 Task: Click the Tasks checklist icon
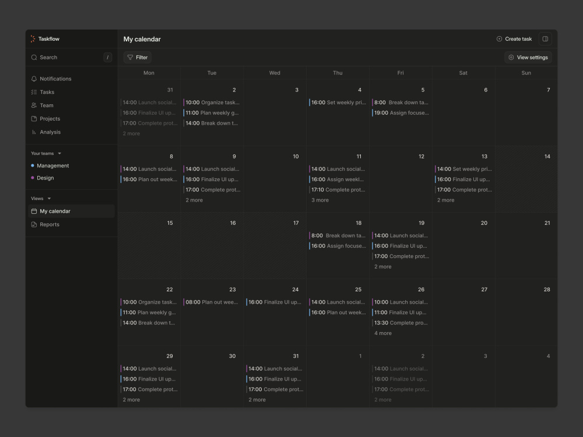tap(34, 92)
